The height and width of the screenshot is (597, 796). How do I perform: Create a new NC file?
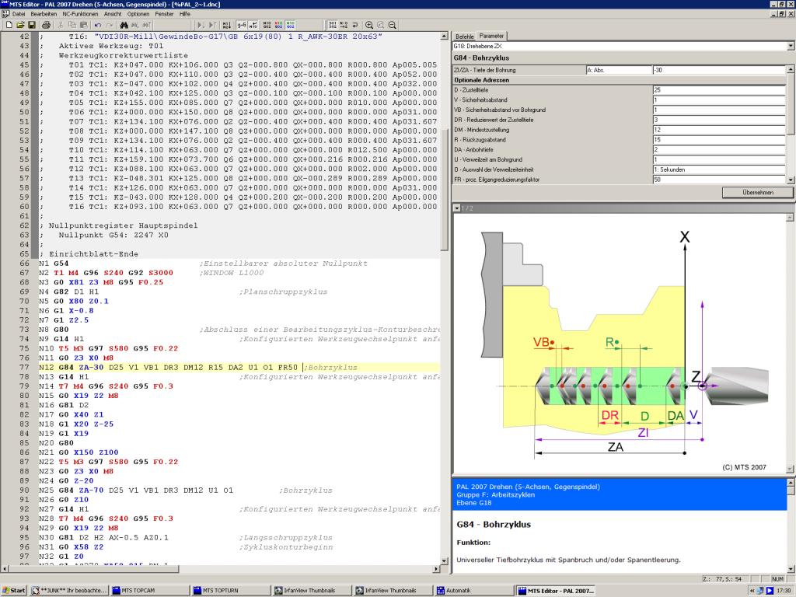pos(9,25)
